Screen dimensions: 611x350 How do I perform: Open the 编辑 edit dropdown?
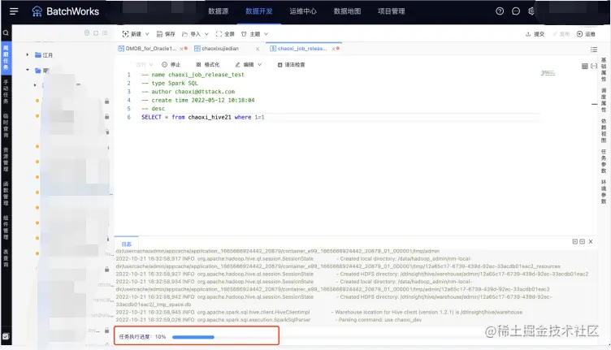coord(249,65)
